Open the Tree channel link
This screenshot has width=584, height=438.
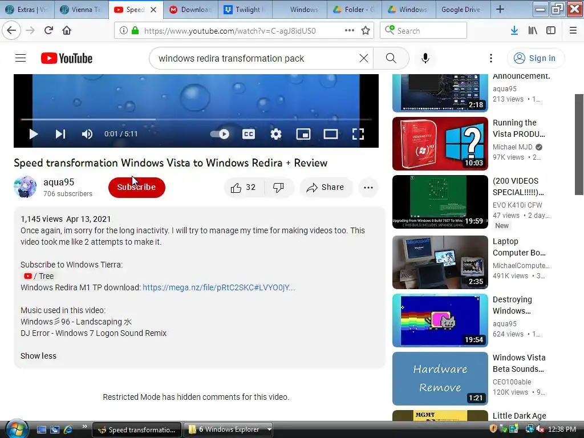pos(39,276)
